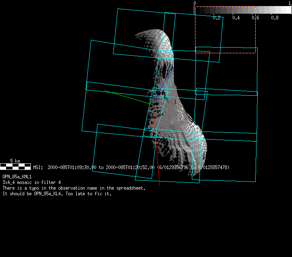Click the grayscale color bar legend
The image size is (292, 257).
(242, 10)
